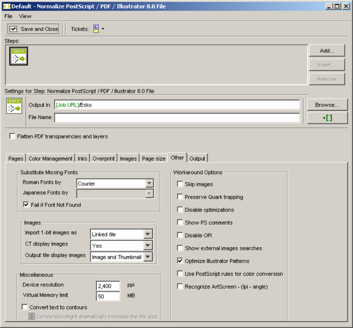Open the File menu
The width and height of the screenshot is (353, 328).
pos(8,16)
